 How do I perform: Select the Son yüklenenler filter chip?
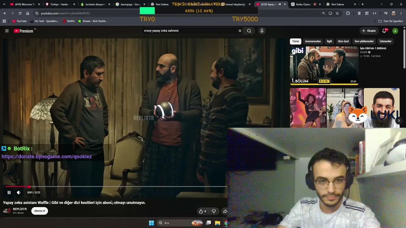coord(364,41)
